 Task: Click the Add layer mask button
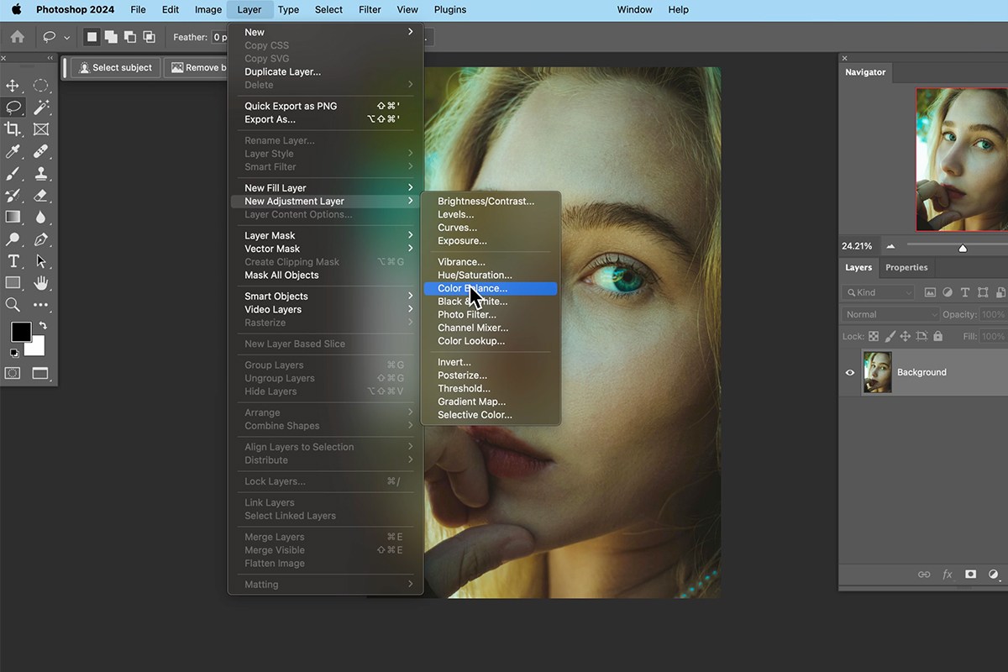pos(970,575)
